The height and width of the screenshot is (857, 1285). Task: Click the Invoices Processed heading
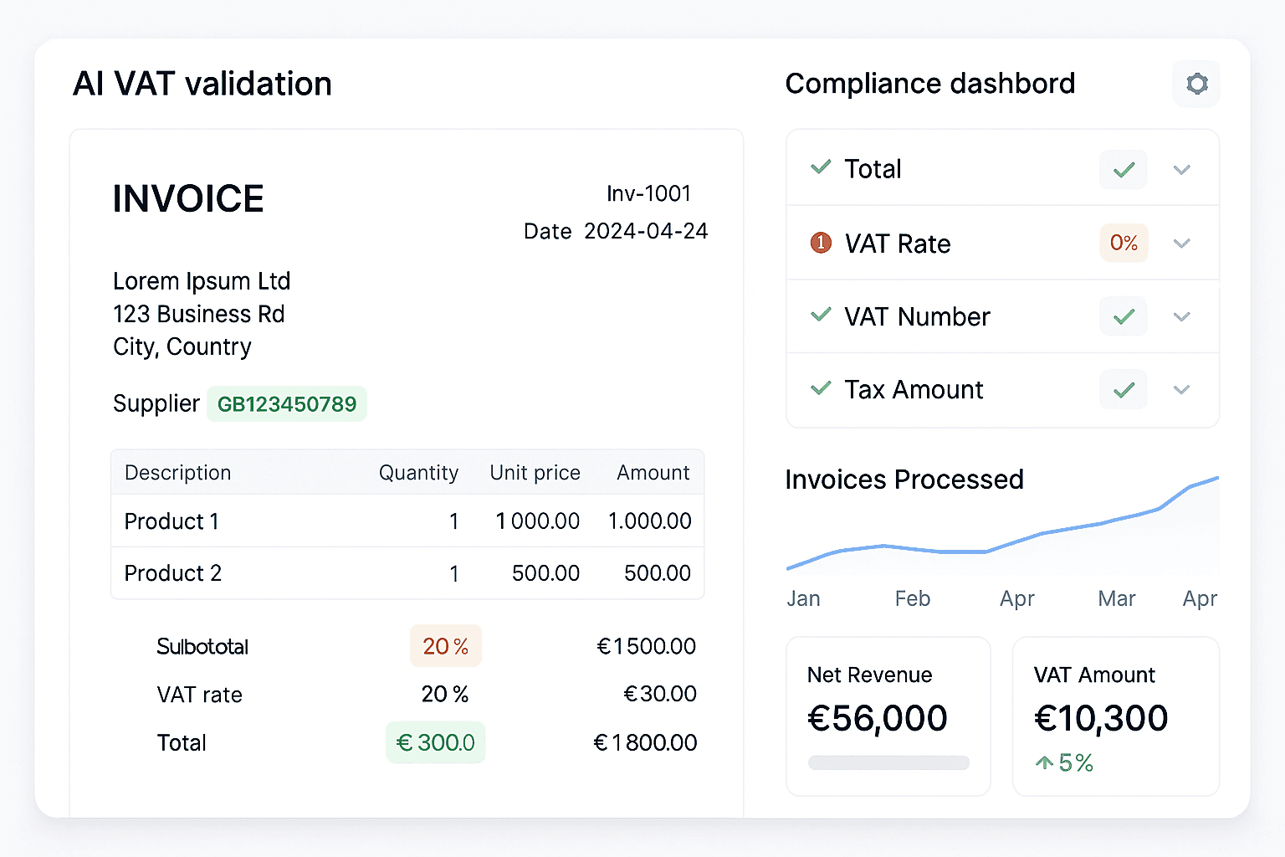pos(904,480)
